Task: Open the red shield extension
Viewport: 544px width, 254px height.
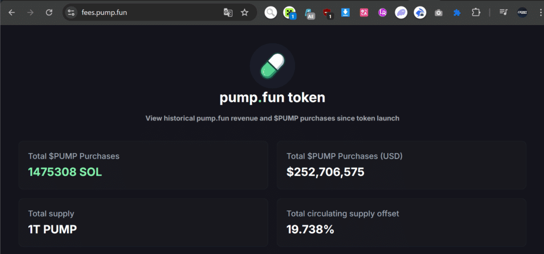Action: (x=327, y=13)
